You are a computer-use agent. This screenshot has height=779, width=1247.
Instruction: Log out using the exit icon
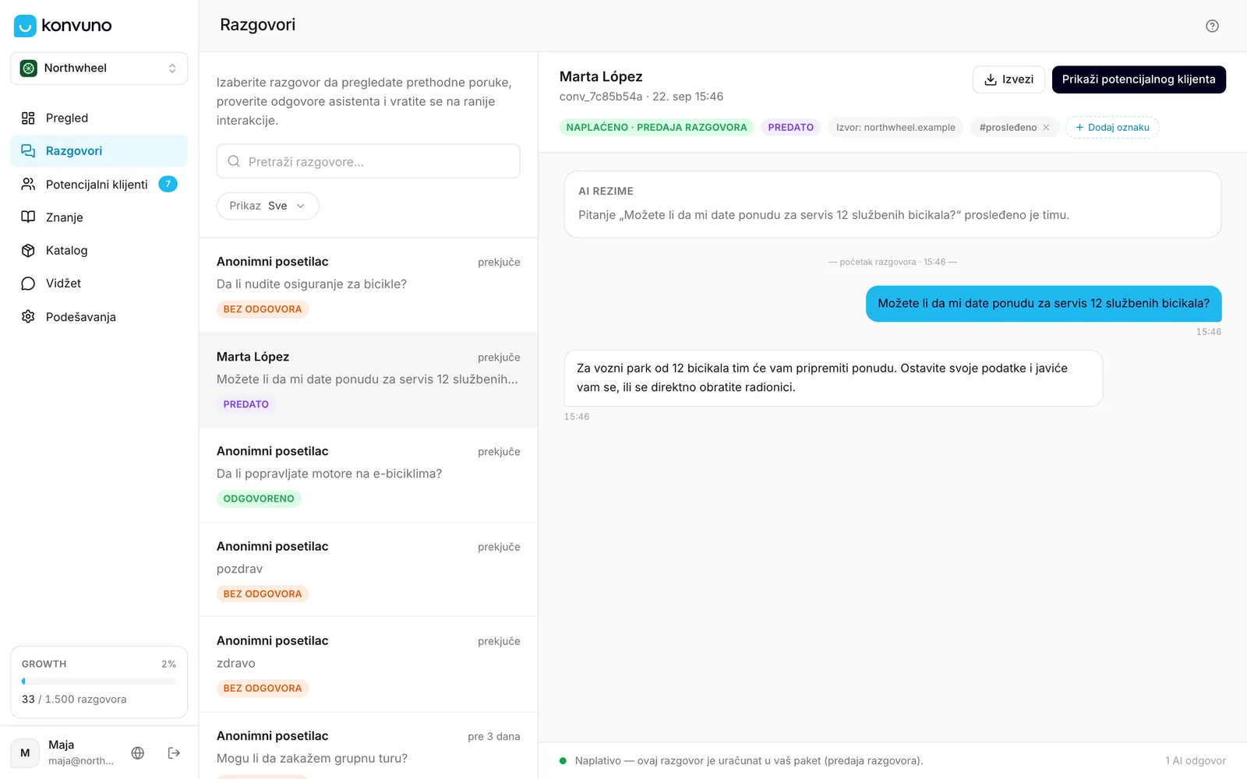coord(174,753)
